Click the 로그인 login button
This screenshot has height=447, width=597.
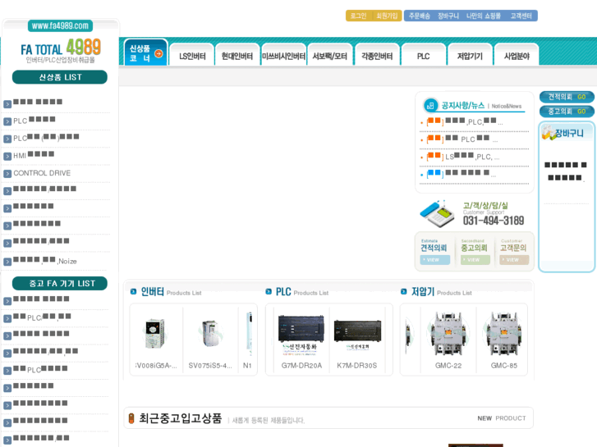coord(358,16)
